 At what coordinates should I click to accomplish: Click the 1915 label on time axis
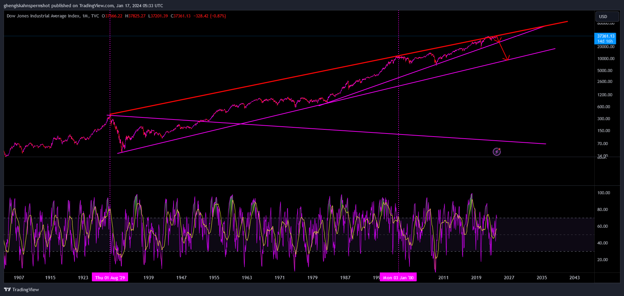coord(50,278)
